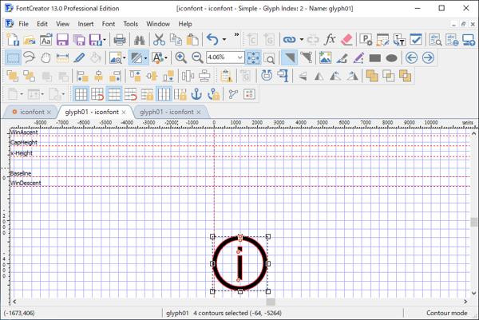
Task: Click the 'Contour mode' status text
Action: pyautogui.click(x=446, y=313)
